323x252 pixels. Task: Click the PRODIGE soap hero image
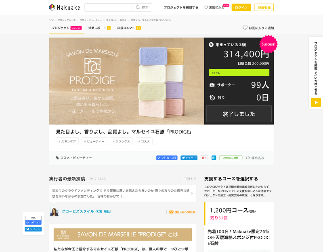(x=127, y=81)
